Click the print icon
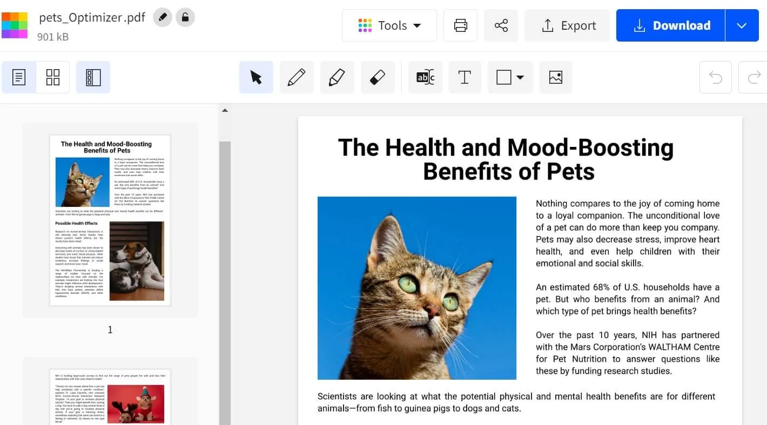Image resolution: width=767 pixels, height=425 pixels. click(460, 25)
